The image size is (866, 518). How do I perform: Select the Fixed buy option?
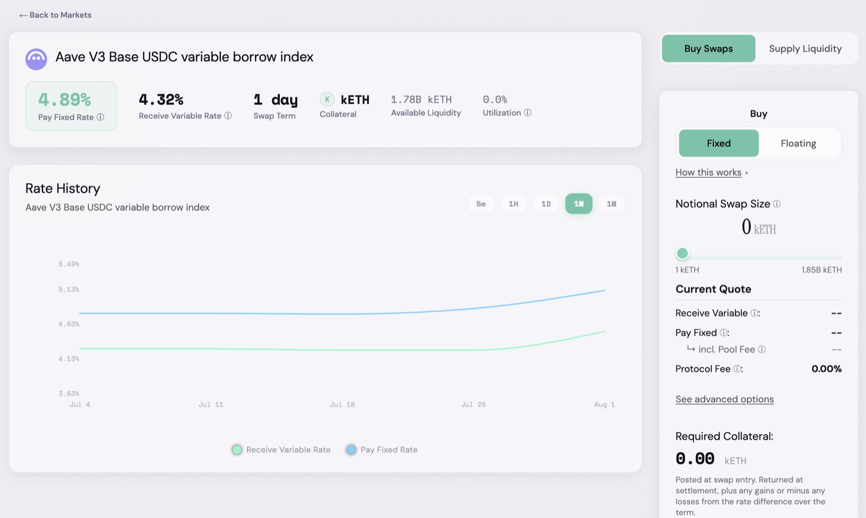(x=718, y=143)
